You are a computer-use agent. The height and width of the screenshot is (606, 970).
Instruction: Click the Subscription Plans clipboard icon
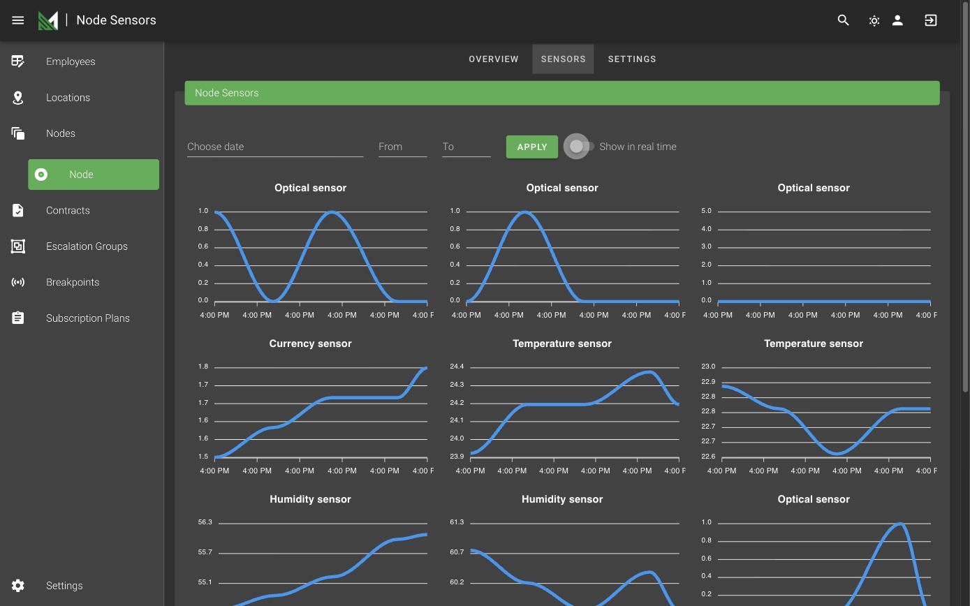[x=18, y=318]
